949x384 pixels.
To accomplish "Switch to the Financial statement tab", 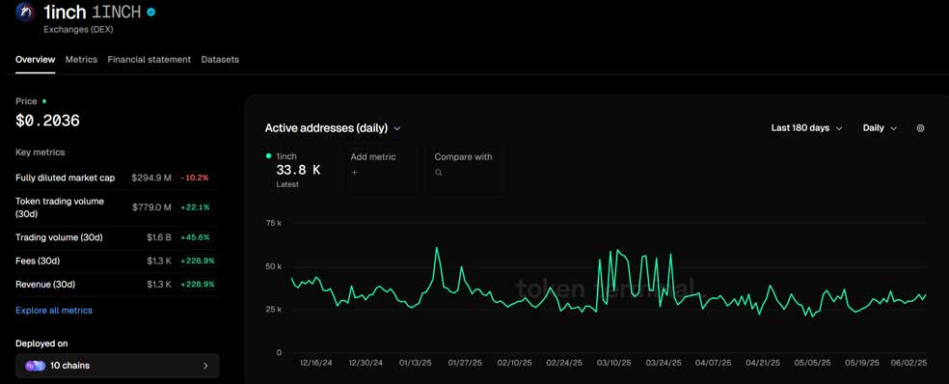I will point(149,60).
